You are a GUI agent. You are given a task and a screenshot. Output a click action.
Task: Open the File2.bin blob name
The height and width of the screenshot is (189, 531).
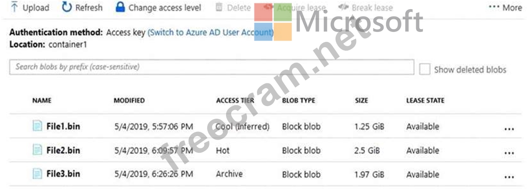point(63,150)
